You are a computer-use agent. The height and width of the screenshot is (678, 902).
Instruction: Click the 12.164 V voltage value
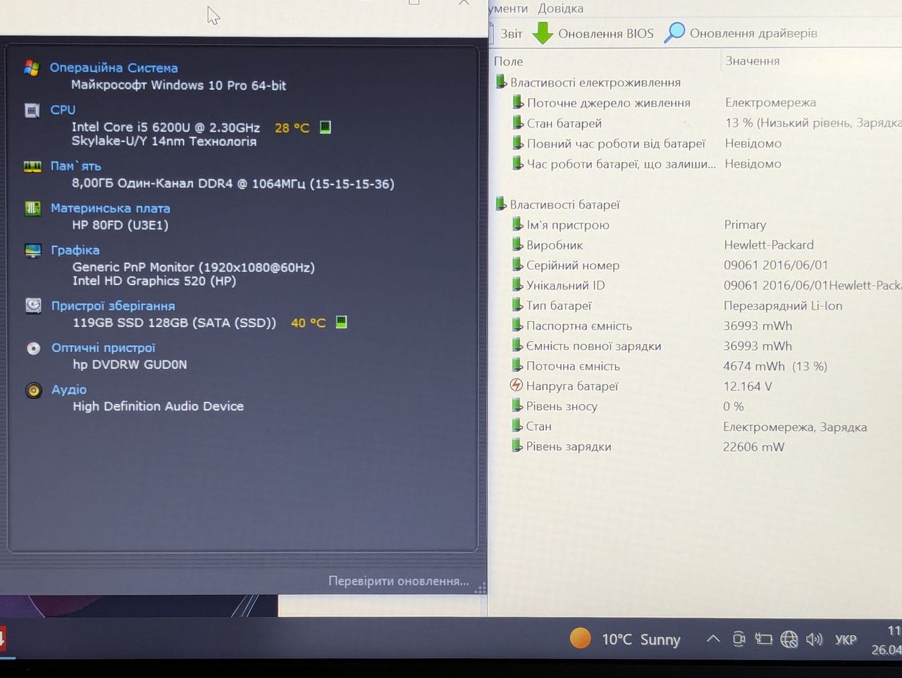point(748,386)
